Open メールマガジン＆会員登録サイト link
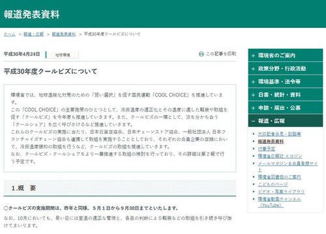 (288, 166)
